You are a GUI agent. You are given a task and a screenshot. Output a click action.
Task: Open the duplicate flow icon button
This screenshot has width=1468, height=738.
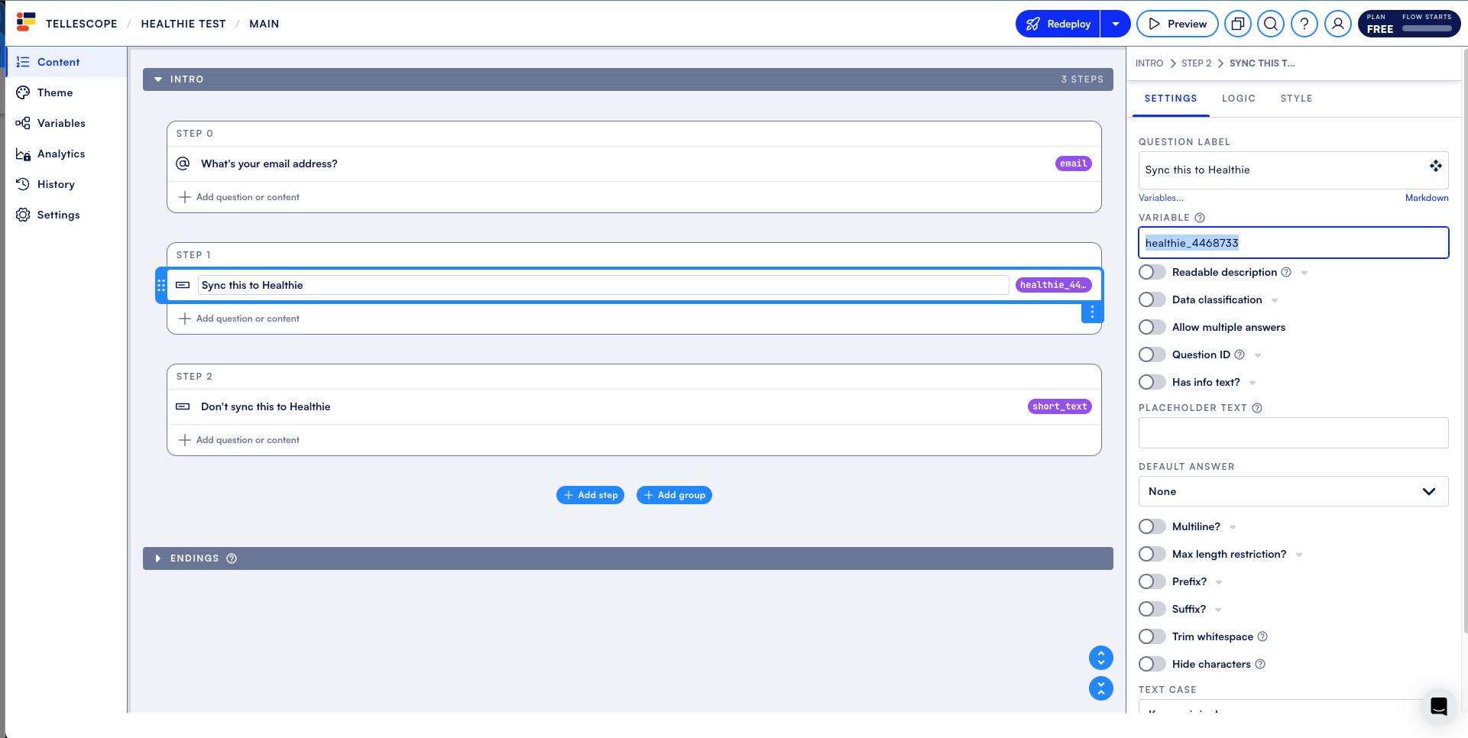pos(1237,24)
